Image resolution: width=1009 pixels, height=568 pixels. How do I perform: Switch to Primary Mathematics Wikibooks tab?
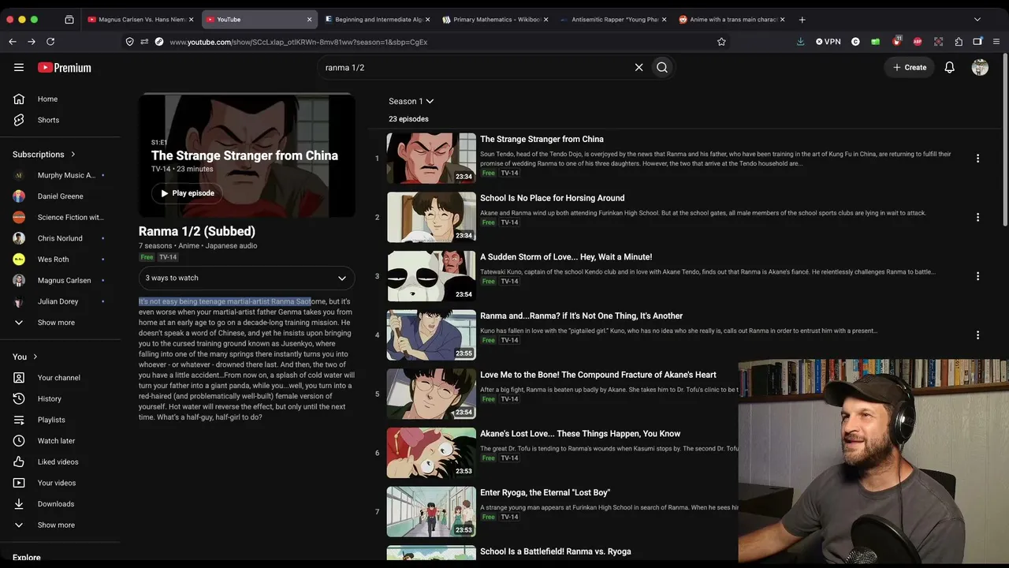[497, 20]
